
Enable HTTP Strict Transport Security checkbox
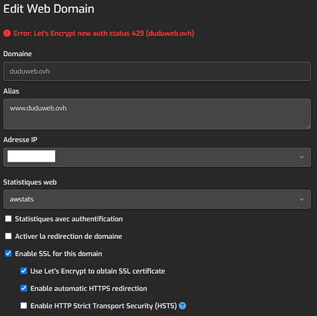[23, 305]
